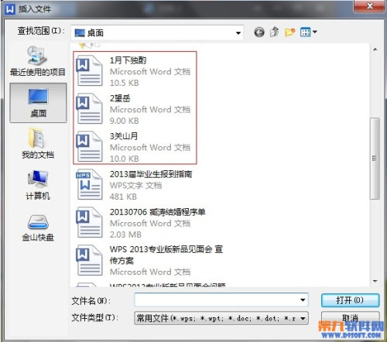This screenshot has height=342, width=387.
Task: Click the file list scrollbar thumb
Action: click(375, 159)
